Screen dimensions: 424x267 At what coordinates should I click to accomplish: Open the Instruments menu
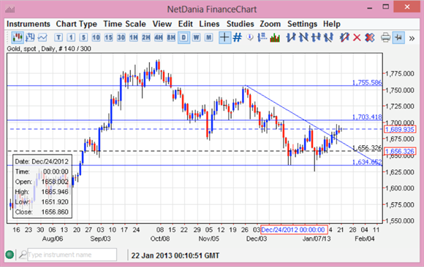click(x=29, y=24)
